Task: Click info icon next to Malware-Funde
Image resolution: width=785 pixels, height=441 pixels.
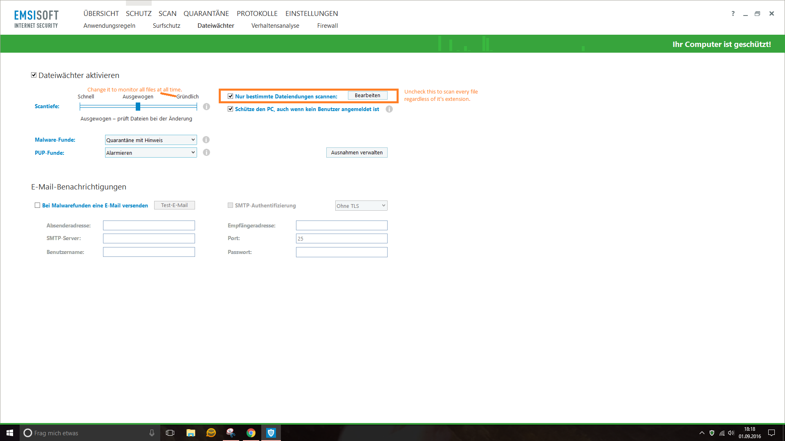Action: (x=206, y=140)
